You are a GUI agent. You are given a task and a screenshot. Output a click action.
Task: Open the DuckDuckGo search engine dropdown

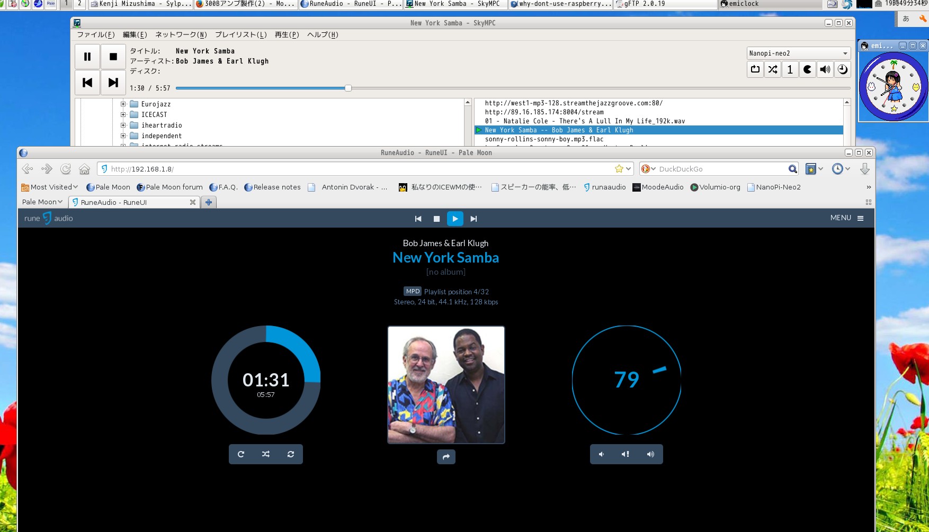(653, 168)
